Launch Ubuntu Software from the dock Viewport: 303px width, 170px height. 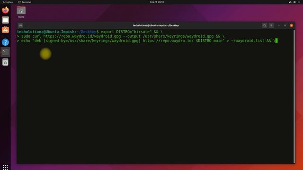pos(5,30)
